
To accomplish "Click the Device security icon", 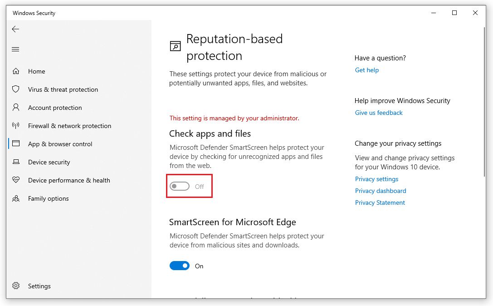I will click(x=15, y=162).
